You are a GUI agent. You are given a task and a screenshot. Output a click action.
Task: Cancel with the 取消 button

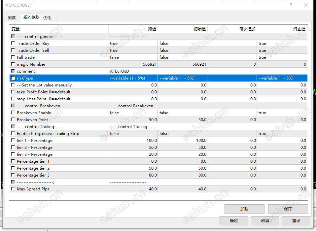coord(265,221)
